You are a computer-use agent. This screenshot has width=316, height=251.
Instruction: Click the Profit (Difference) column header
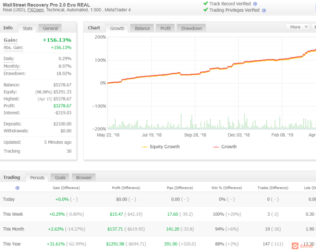(126, 188)
